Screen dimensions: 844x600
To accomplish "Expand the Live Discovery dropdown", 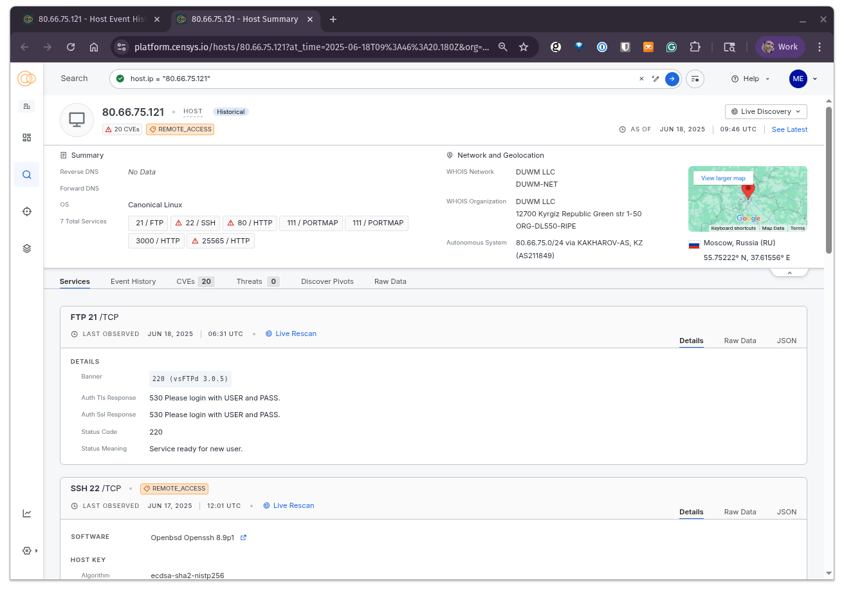I will click(766, 111).
